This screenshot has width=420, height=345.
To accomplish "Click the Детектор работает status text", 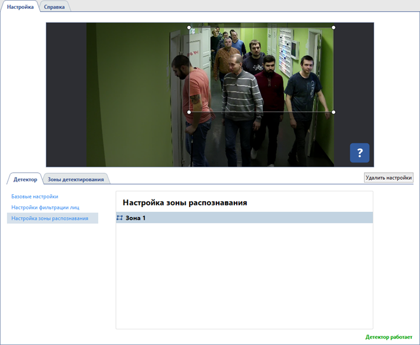I will [389, 337].
